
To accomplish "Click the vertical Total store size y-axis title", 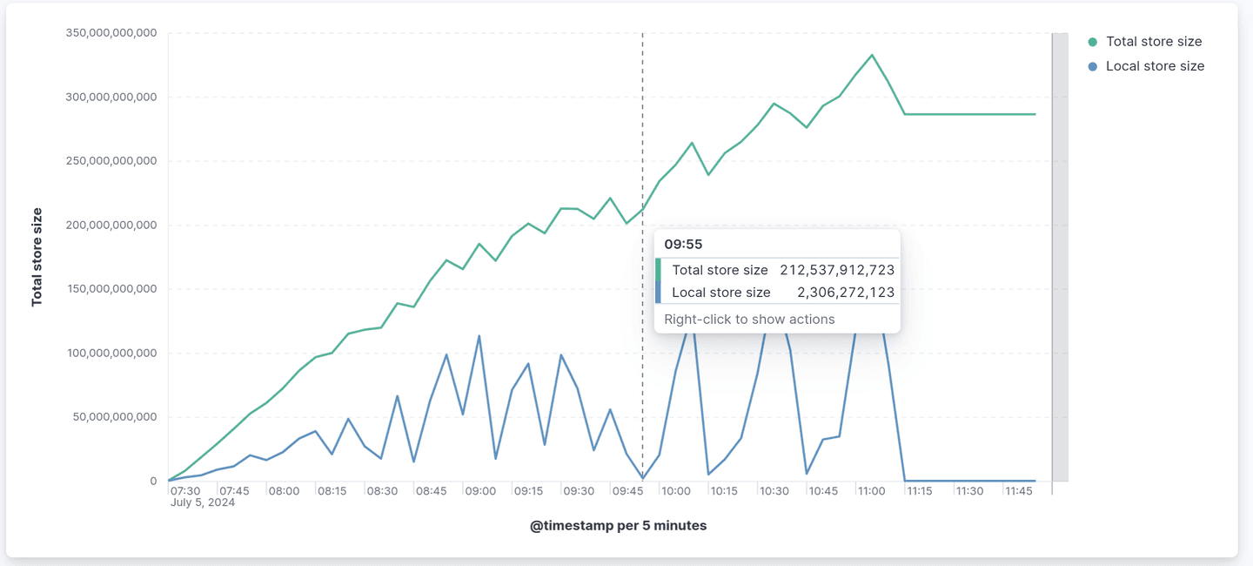I will click(37, 257).
